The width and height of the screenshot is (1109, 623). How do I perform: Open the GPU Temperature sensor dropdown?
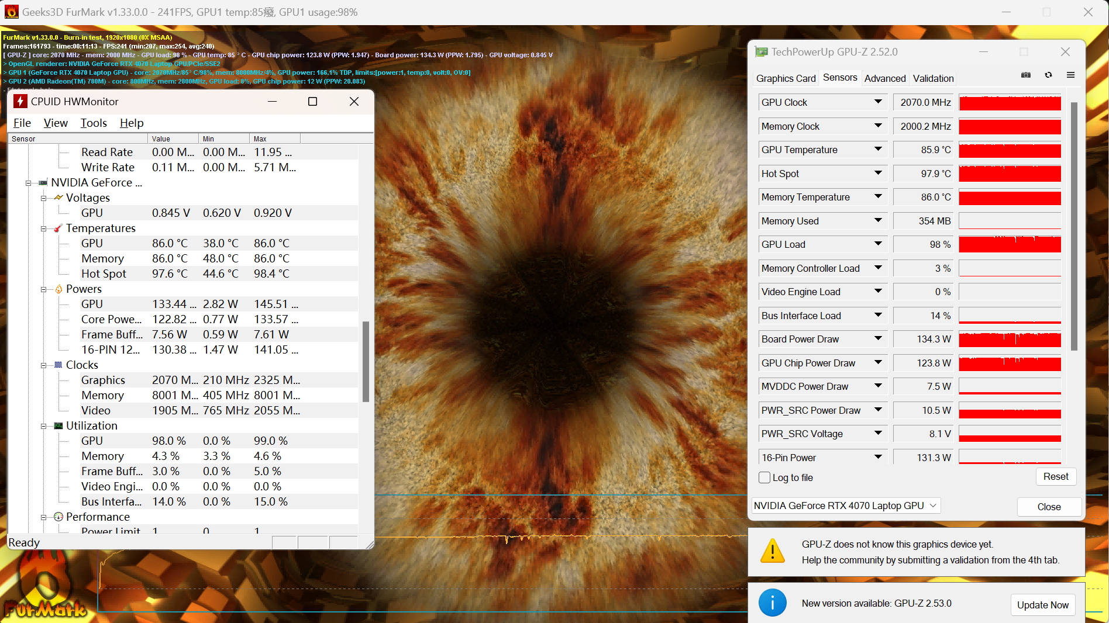click(x=878, y=149)
